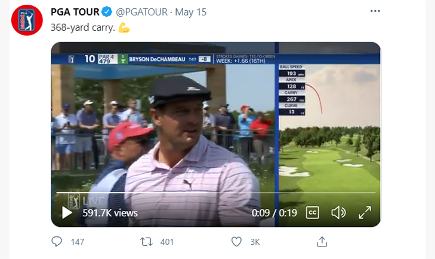Seek on the video progress bar
Image resolution: width=435 pixels, height=259 pixels.
(x=216, y=192)
